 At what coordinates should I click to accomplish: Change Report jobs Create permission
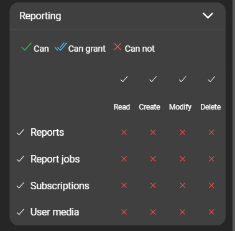click(153, 159)
